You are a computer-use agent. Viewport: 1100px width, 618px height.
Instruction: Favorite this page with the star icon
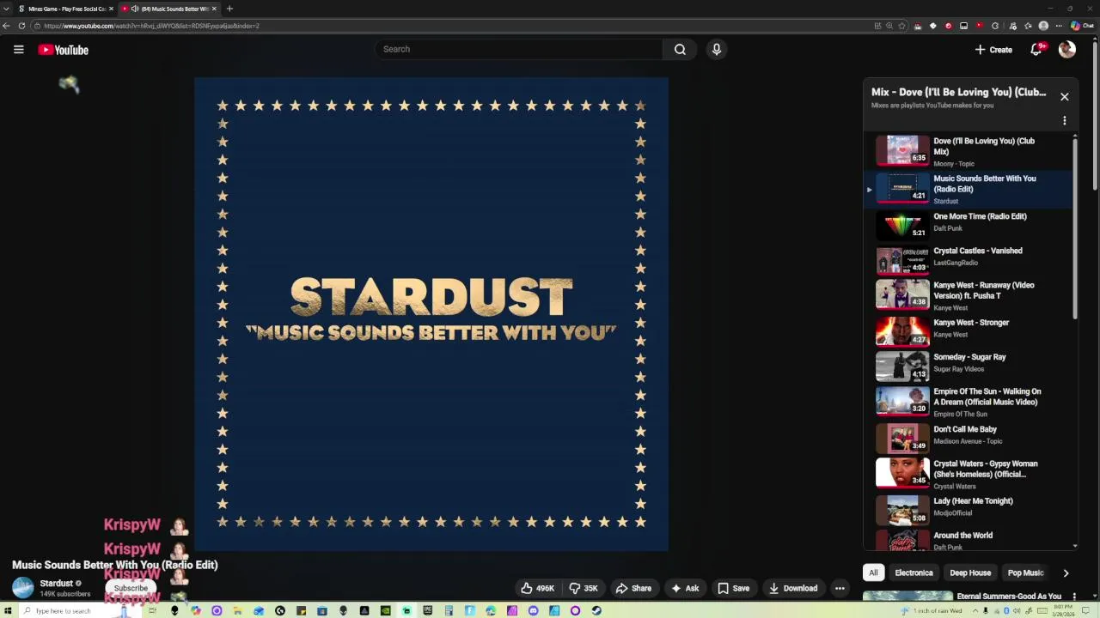click(901, 26)
